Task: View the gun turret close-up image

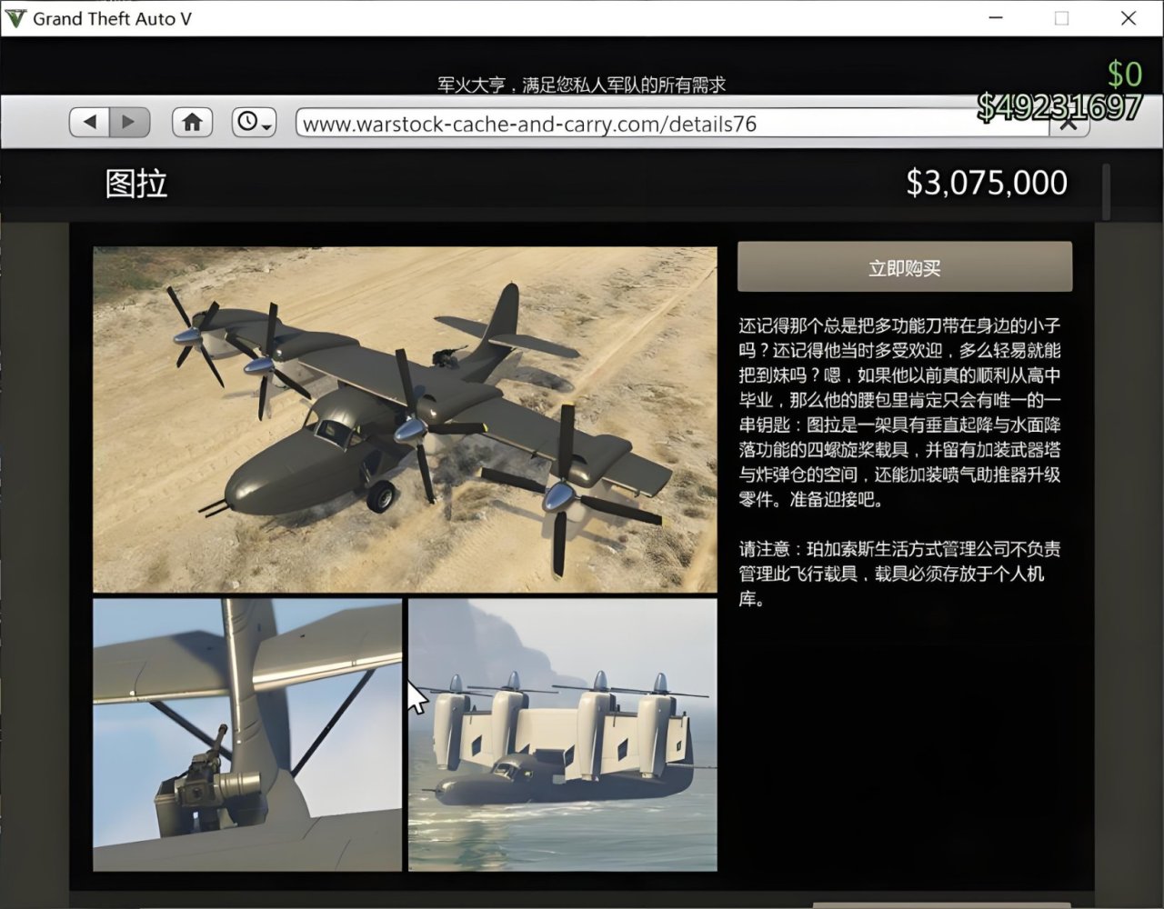Action: pos(247,734)
